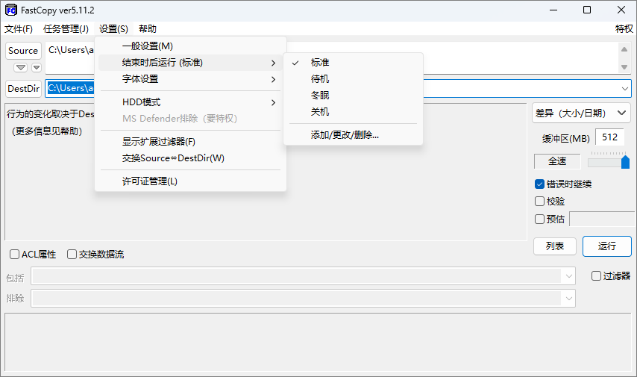The image size is (637, 377).
Task: Select 待机 post-run action
Action: 353,79
